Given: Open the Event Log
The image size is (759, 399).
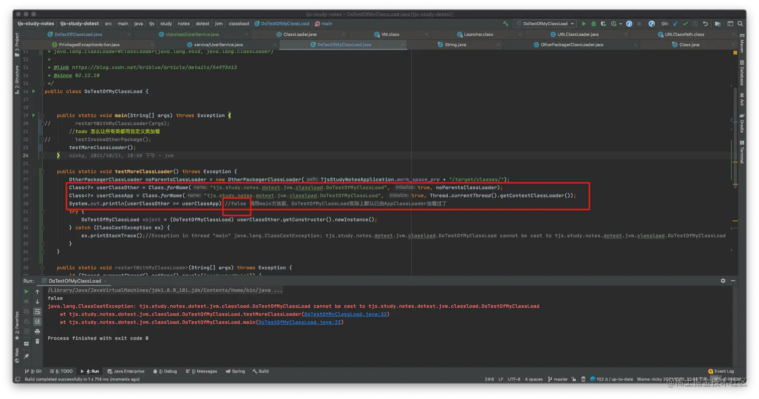Looking at the screenshot, I should pos(721,371).
